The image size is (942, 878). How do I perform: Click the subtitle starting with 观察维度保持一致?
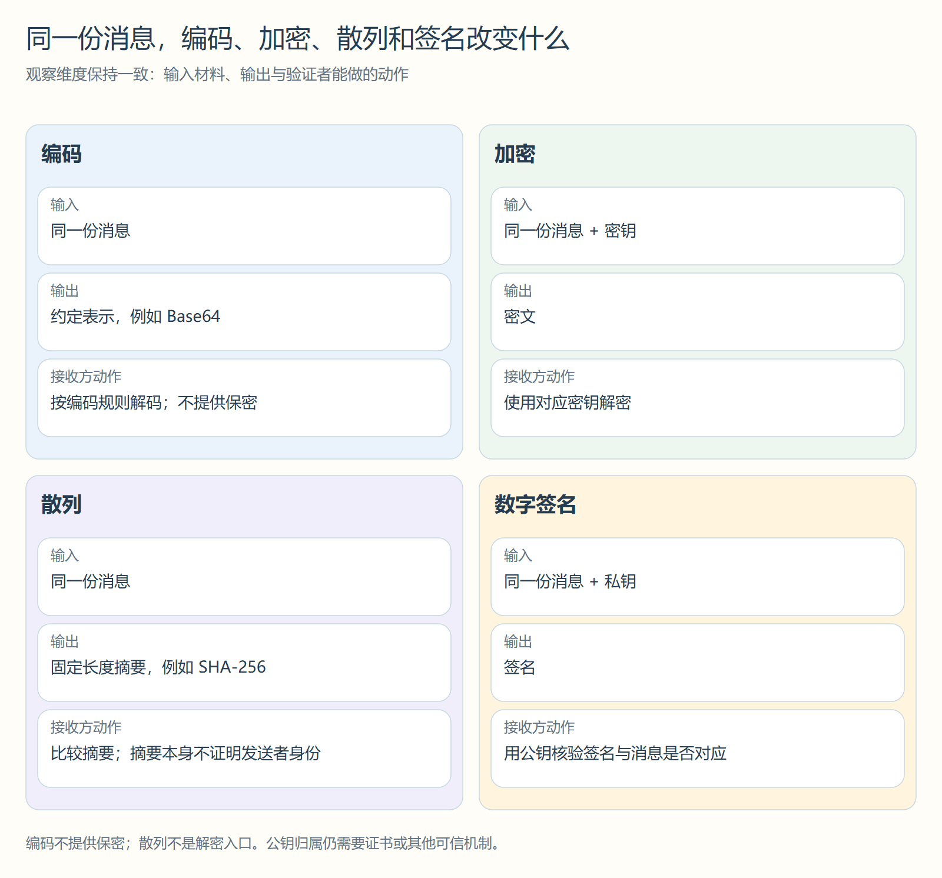coord(217,75)
